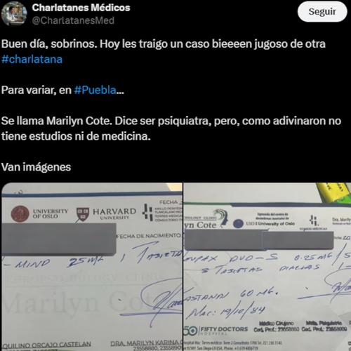Click the head-profile clinic logo beside Cote
The width and height of the screenshot is (351, 351).
point(222,218)
